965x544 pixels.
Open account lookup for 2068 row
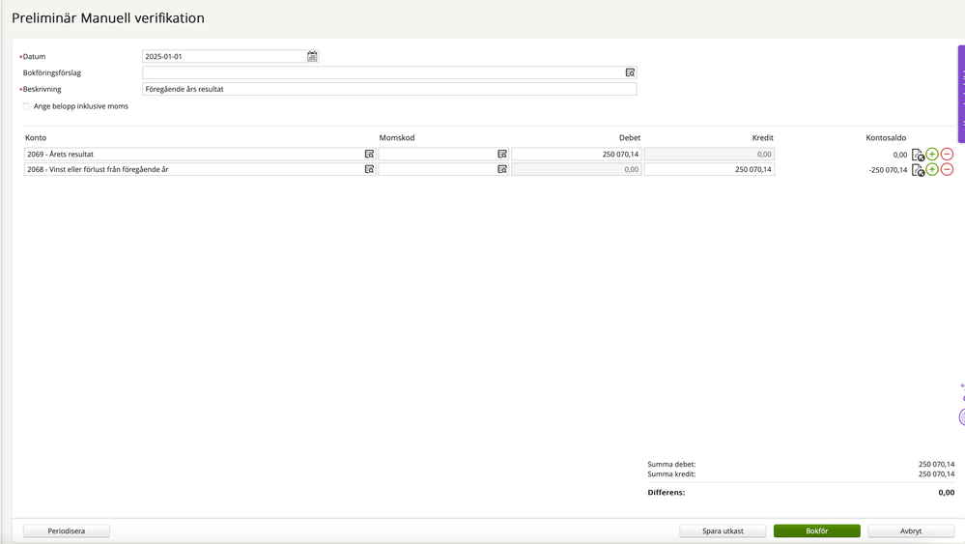coord(369,169)
